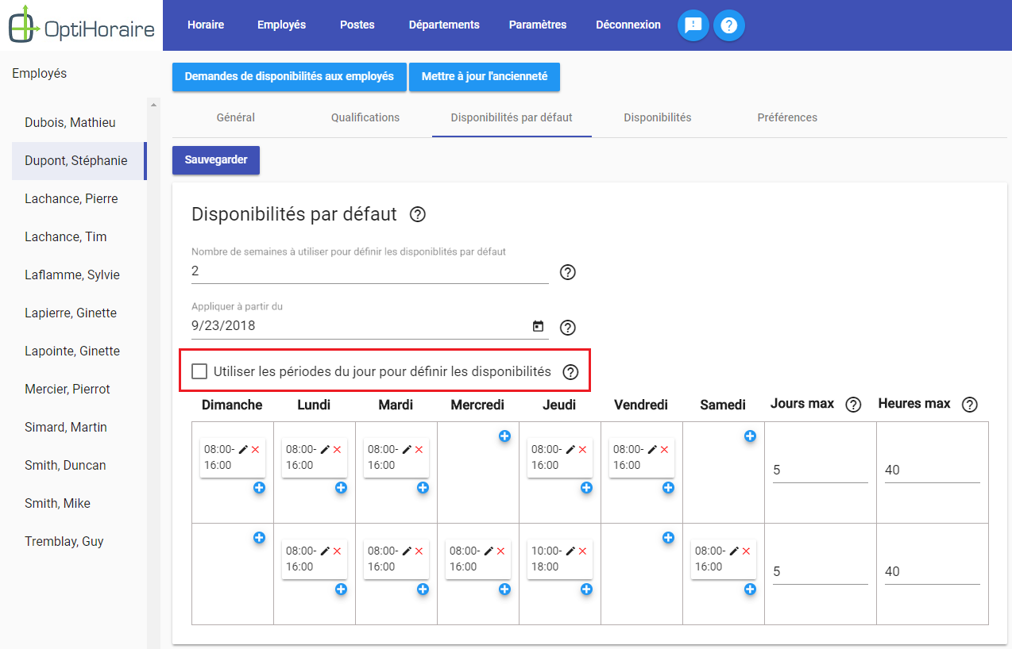Edit Jeudi week 2 availability 10:00-18:00
Viewport: 1012px width, 649px height.
tap(570, 551)
